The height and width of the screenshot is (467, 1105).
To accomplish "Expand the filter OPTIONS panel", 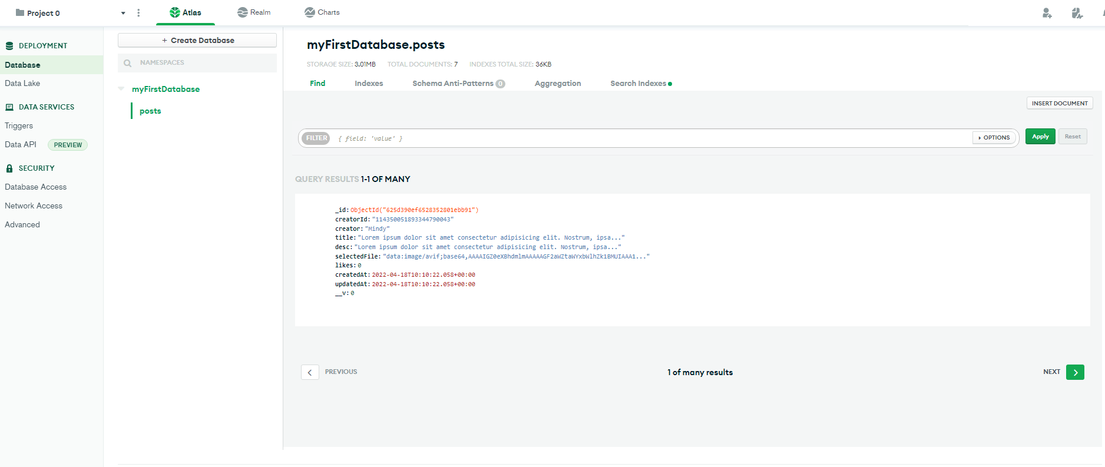I will 994,138.
